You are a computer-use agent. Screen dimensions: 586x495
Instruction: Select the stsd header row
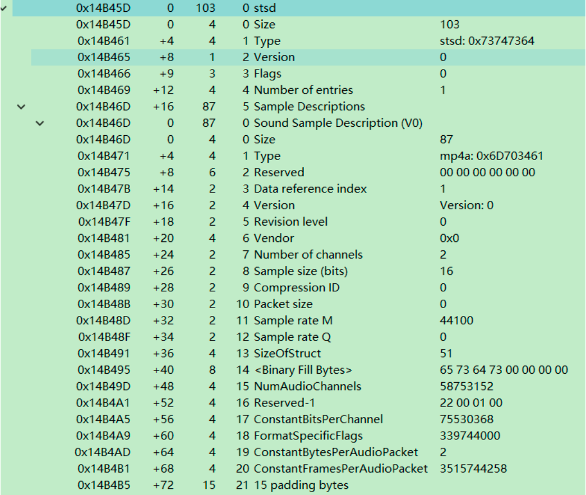[299, 8]
